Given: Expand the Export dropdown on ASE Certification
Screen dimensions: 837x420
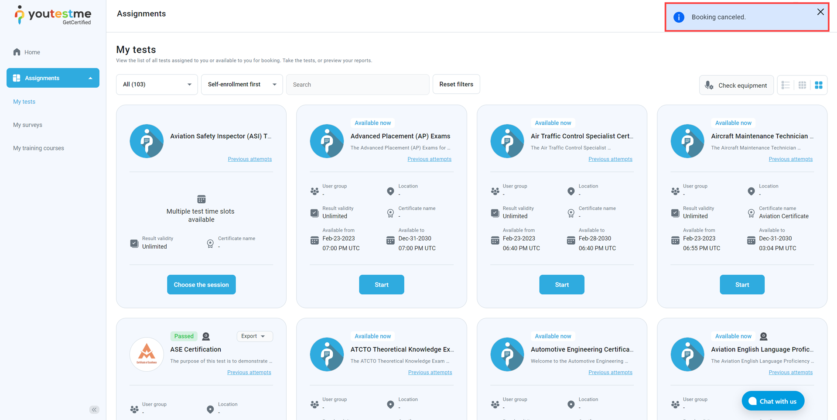Looking at the screenshot, I should (254, 336).
